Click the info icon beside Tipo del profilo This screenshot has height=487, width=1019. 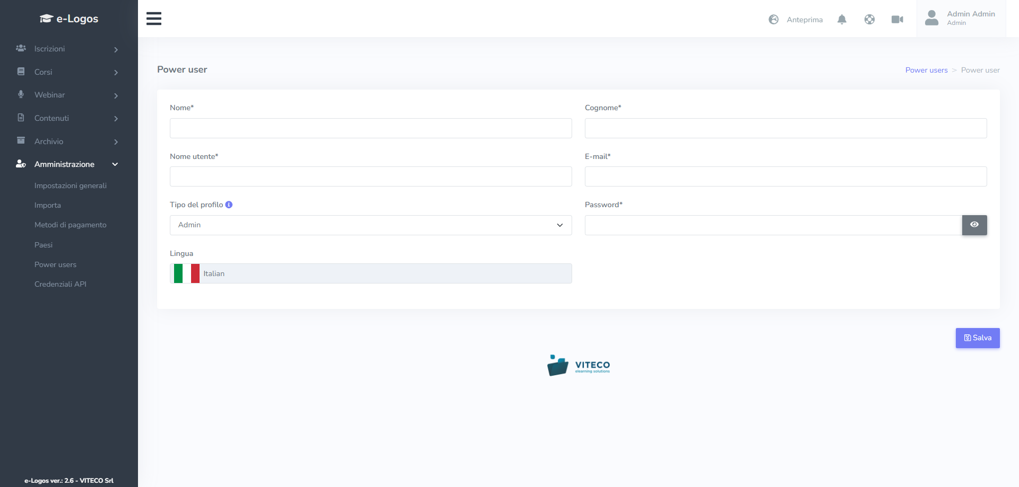(x=229, y=205)
